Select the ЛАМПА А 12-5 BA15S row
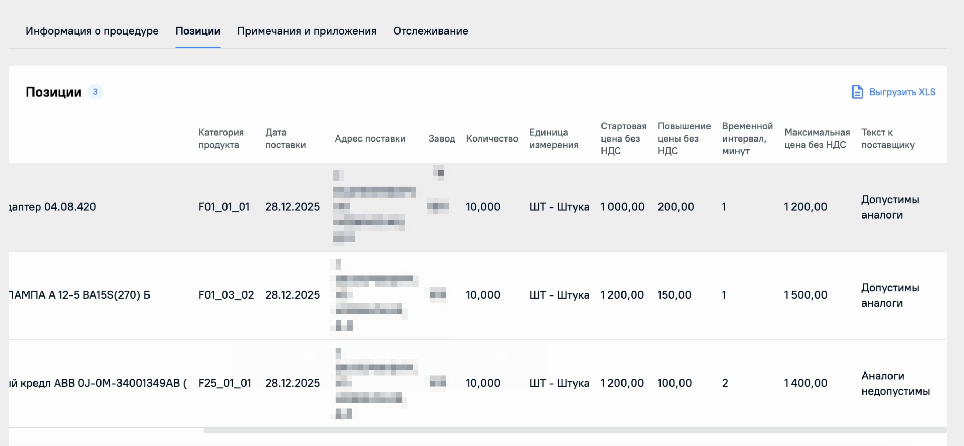 pyautogui.click(x=79, y=295)
